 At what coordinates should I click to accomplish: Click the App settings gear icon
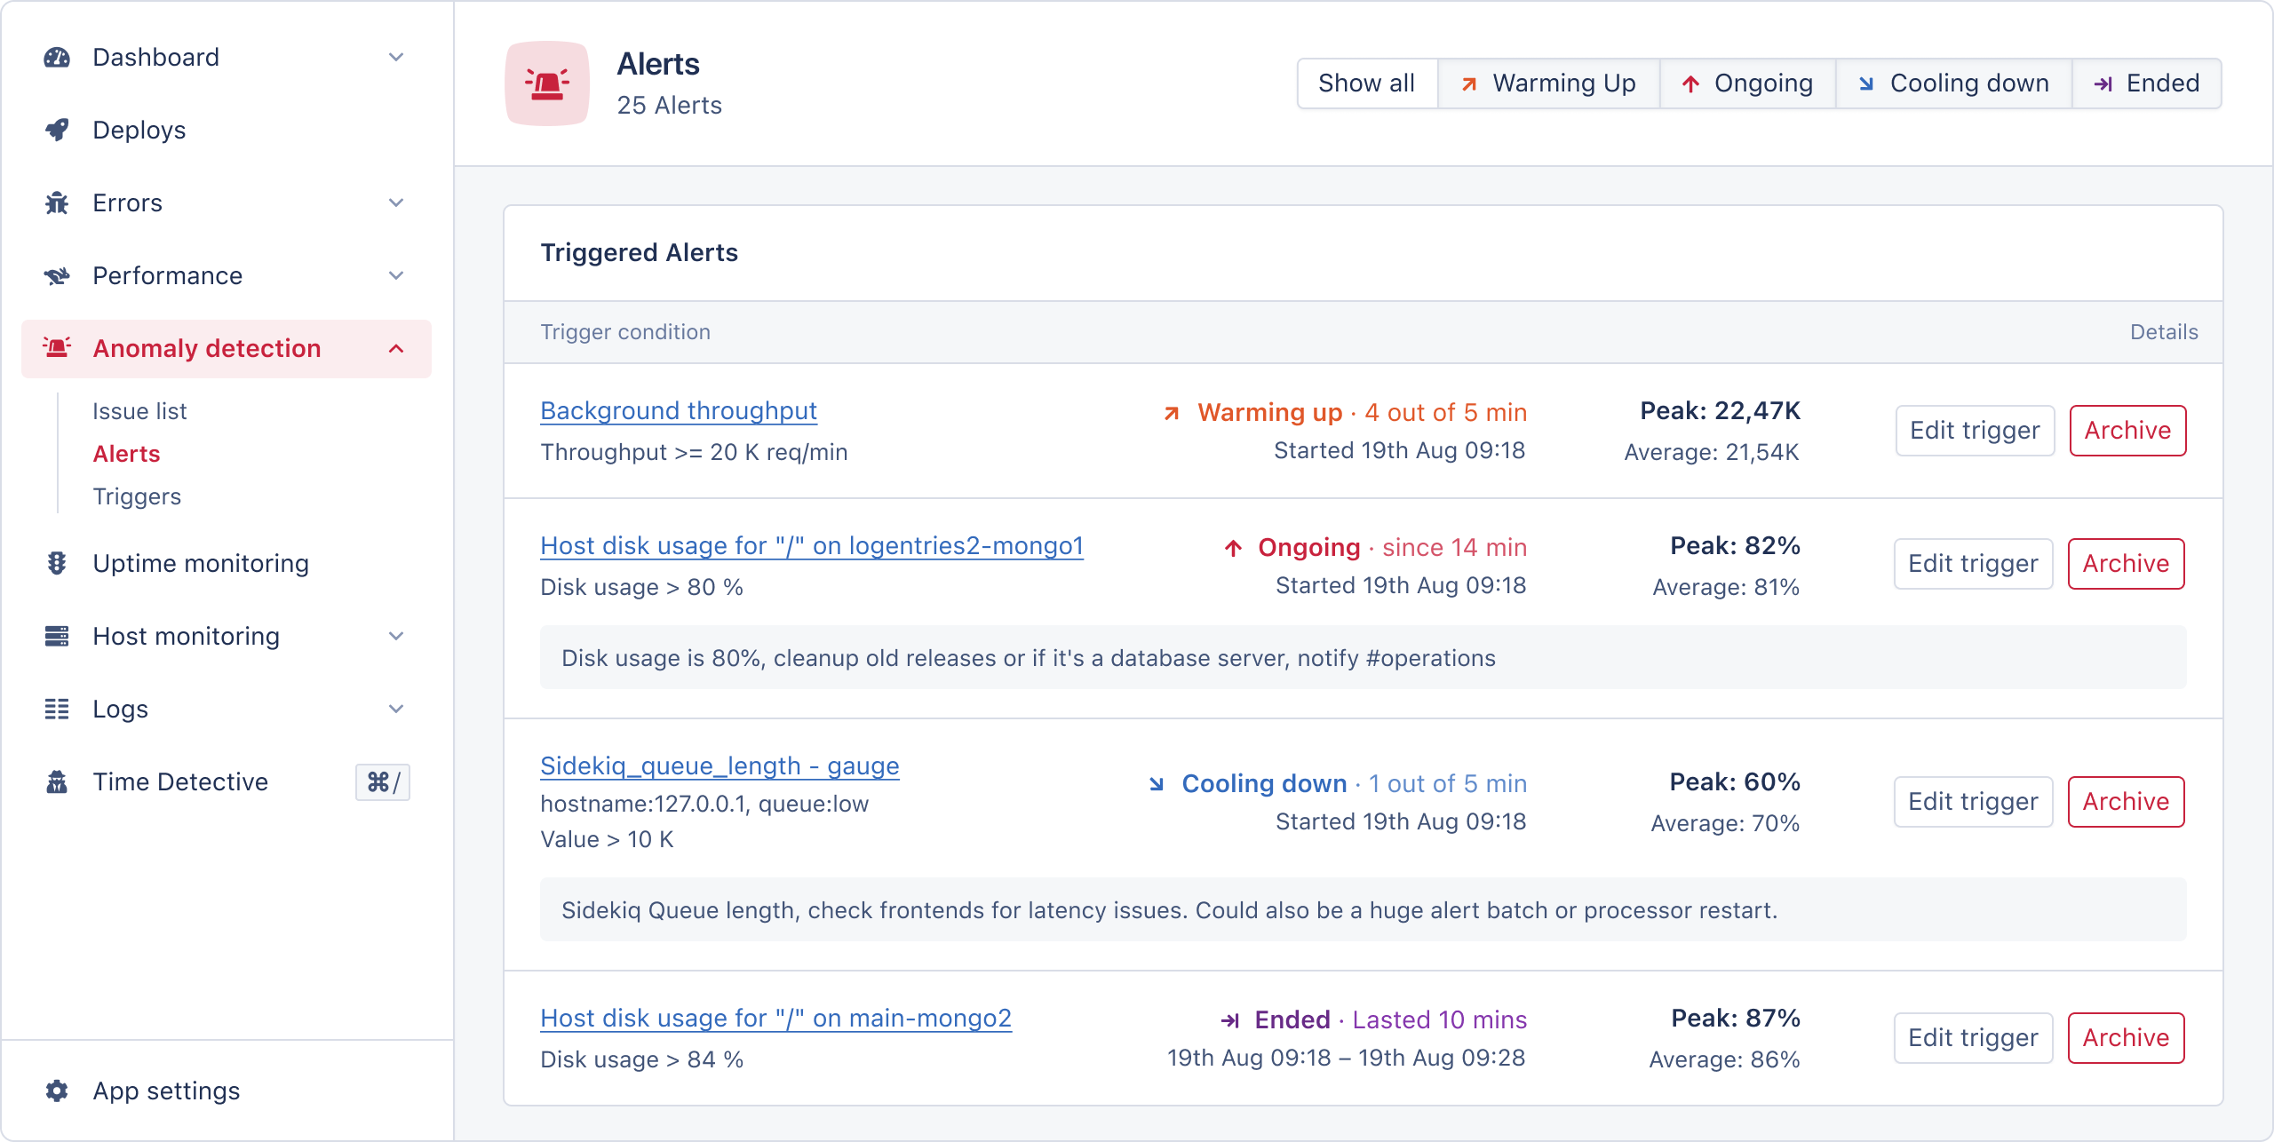pyautogui.click(x=57, y=1090)
